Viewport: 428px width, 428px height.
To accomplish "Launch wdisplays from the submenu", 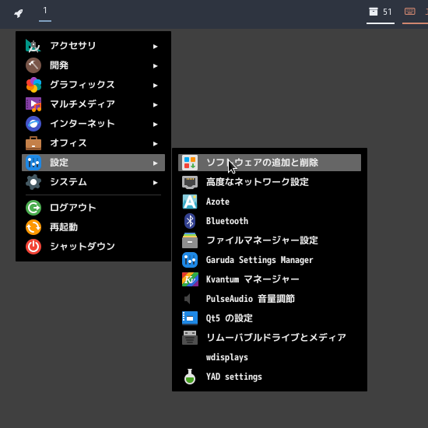I will (x=269, y=357).
